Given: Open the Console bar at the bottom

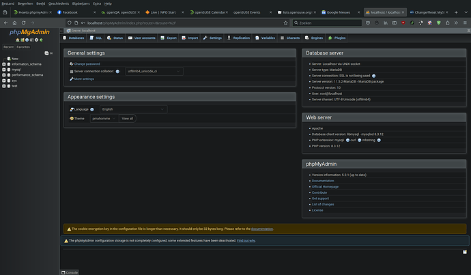Looking at the screenshot, I should (71, 272).
